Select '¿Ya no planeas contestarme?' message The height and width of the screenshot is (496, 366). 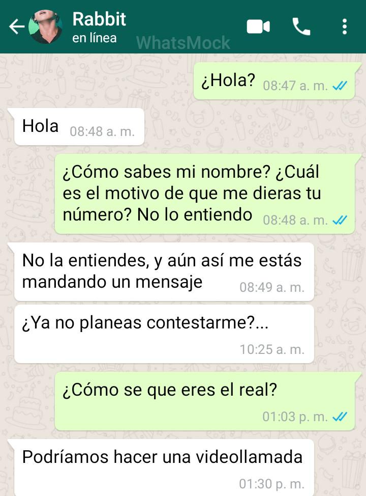pos(164,334)
